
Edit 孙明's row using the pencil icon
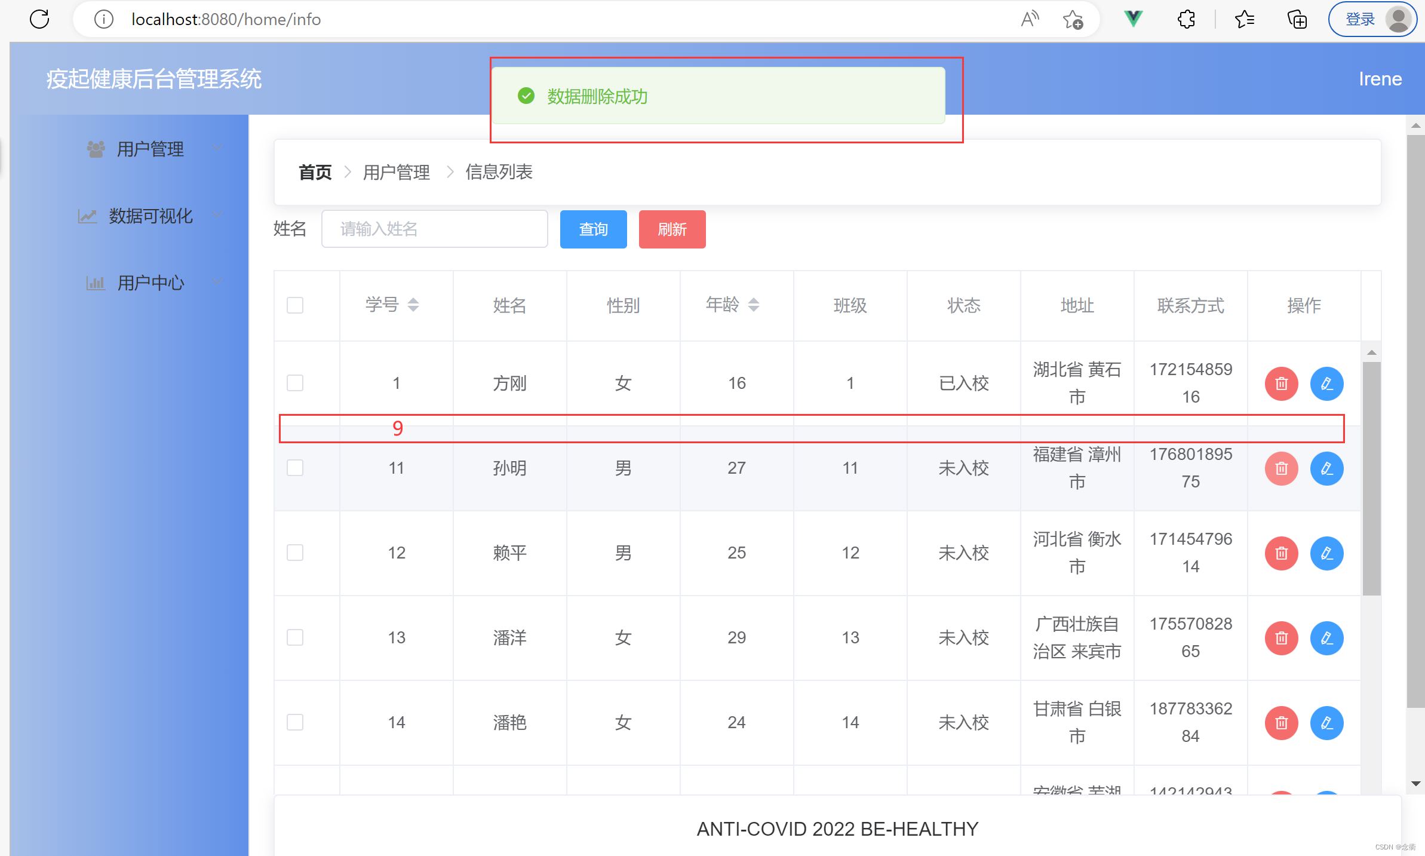1326,468
